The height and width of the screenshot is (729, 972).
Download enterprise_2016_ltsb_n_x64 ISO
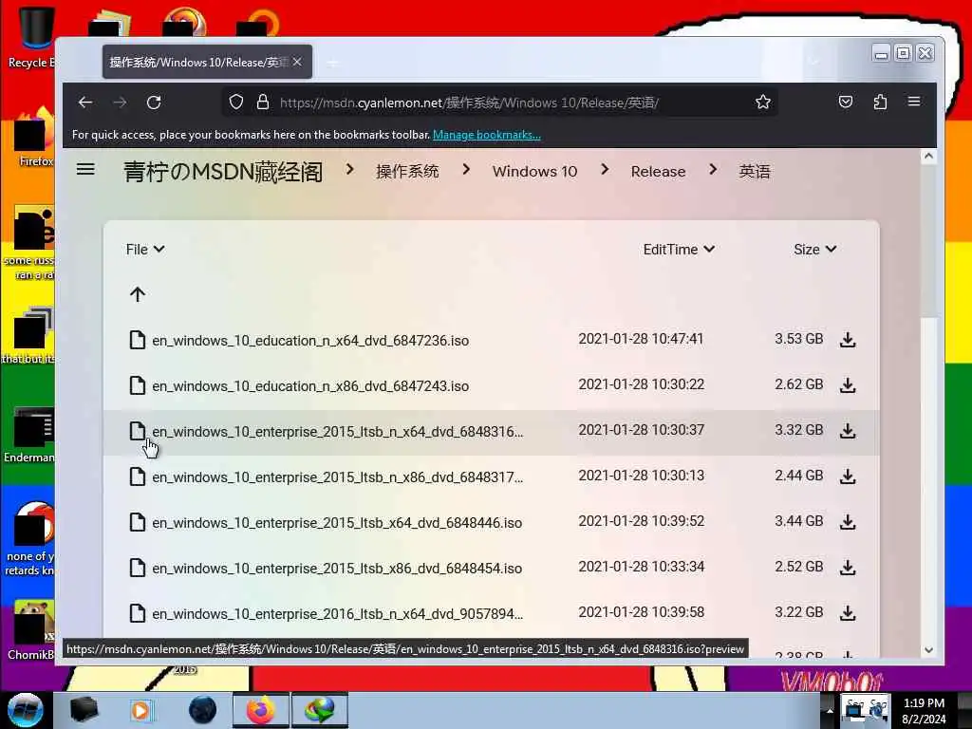tap(848, 613)
